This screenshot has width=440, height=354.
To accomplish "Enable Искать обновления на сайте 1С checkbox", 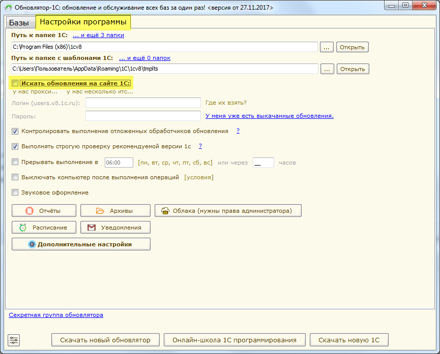I will click(15, 83).
